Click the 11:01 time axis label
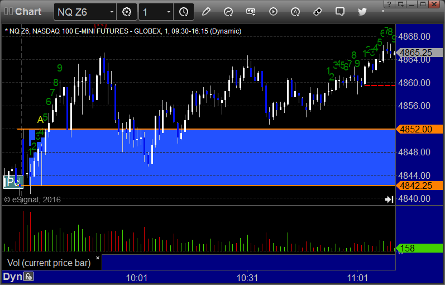The image size is (445, 285). pos(357,278)
